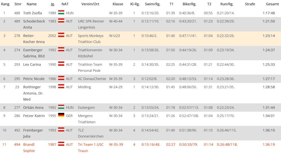Open athlete name Brandl Sophie
Viewport: 281px width, 154px height.
click(29, 148)
